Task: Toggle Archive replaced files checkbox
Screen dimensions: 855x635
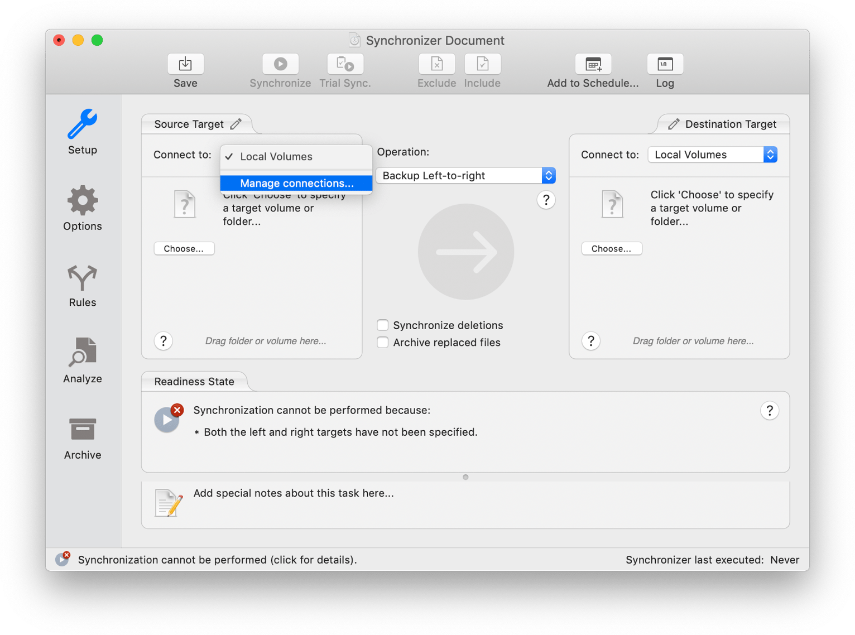Action: tap(383, 343)
